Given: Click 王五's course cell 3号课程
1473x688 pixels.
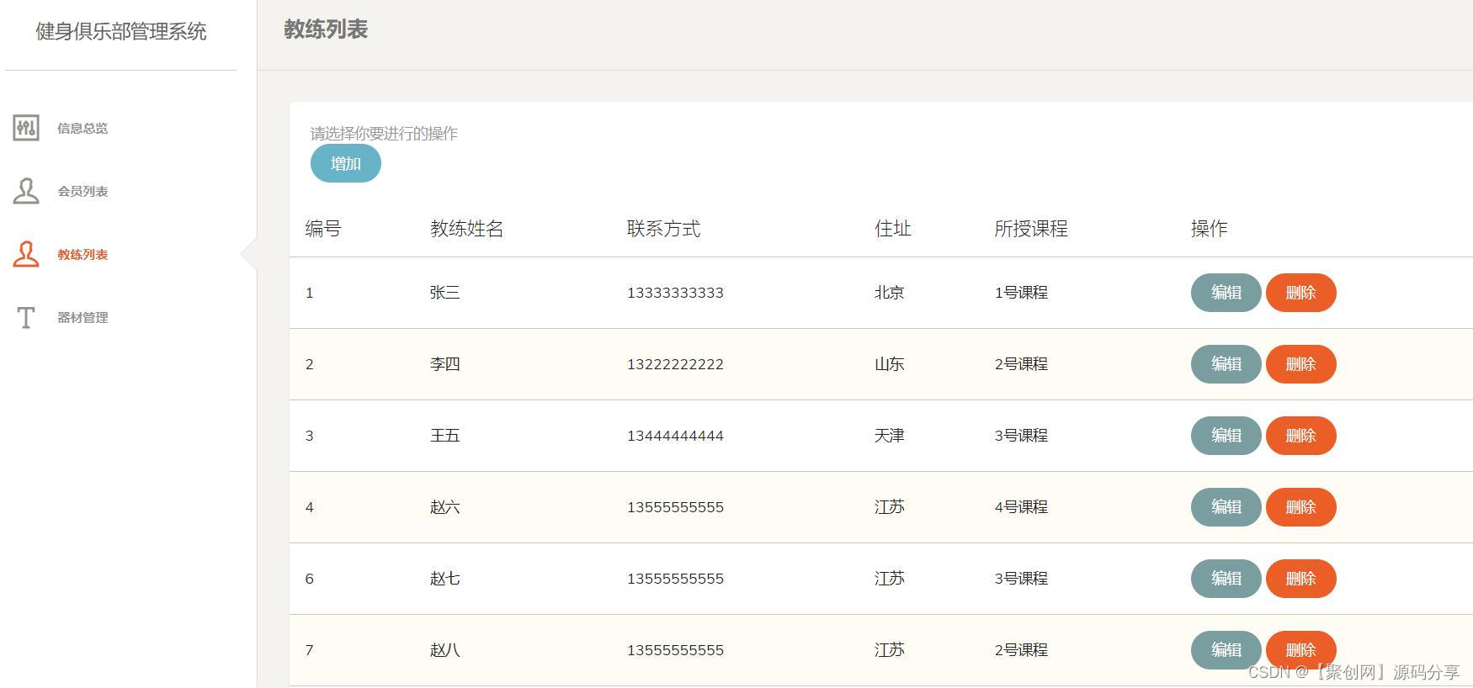Looking at the screenshot, I should pyautogui.click(x=1021, y=436).
